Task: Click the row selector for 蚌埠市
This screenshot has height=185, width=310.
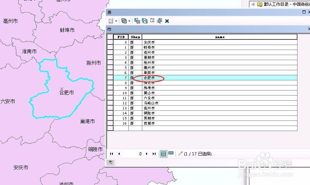Action: tap(110, 47)
